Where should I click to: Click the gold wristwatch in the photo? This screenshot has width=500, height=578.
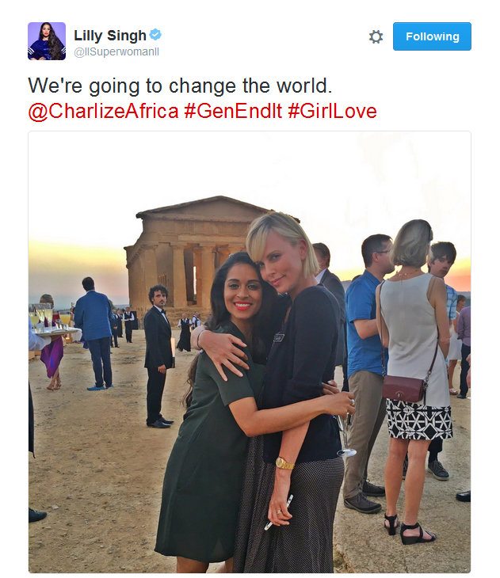[x=284, y=463]
